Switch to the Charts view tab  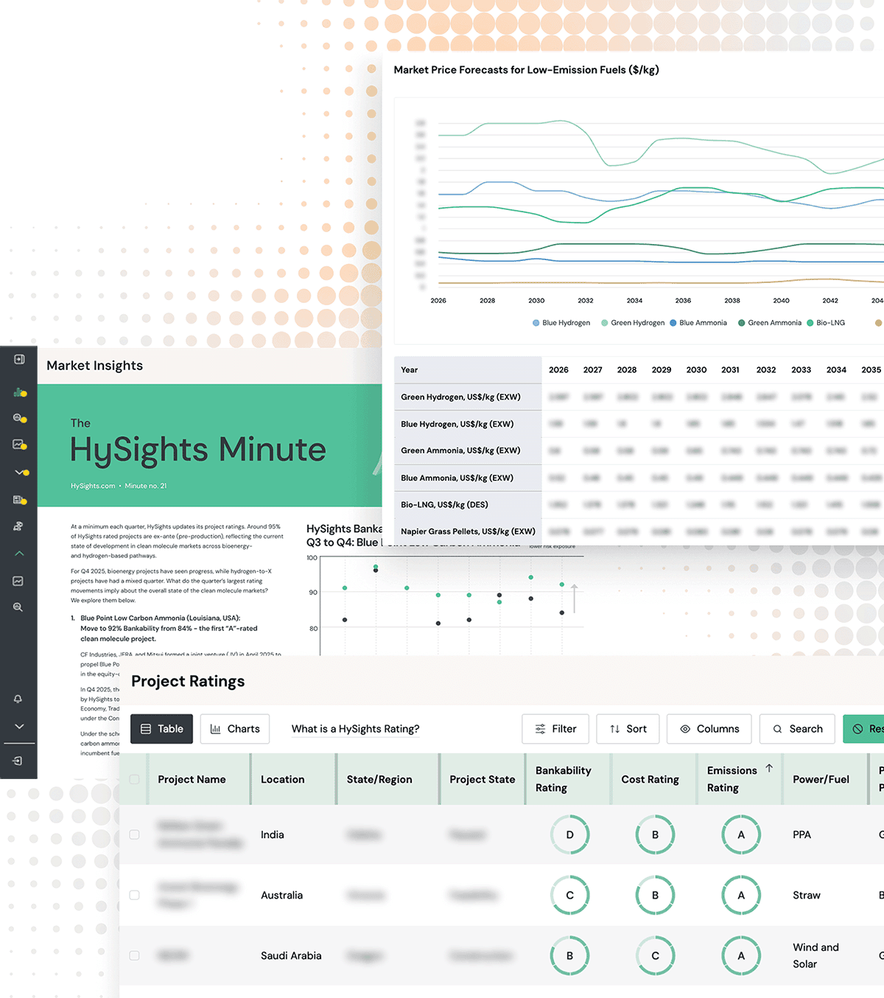(235, 729)
